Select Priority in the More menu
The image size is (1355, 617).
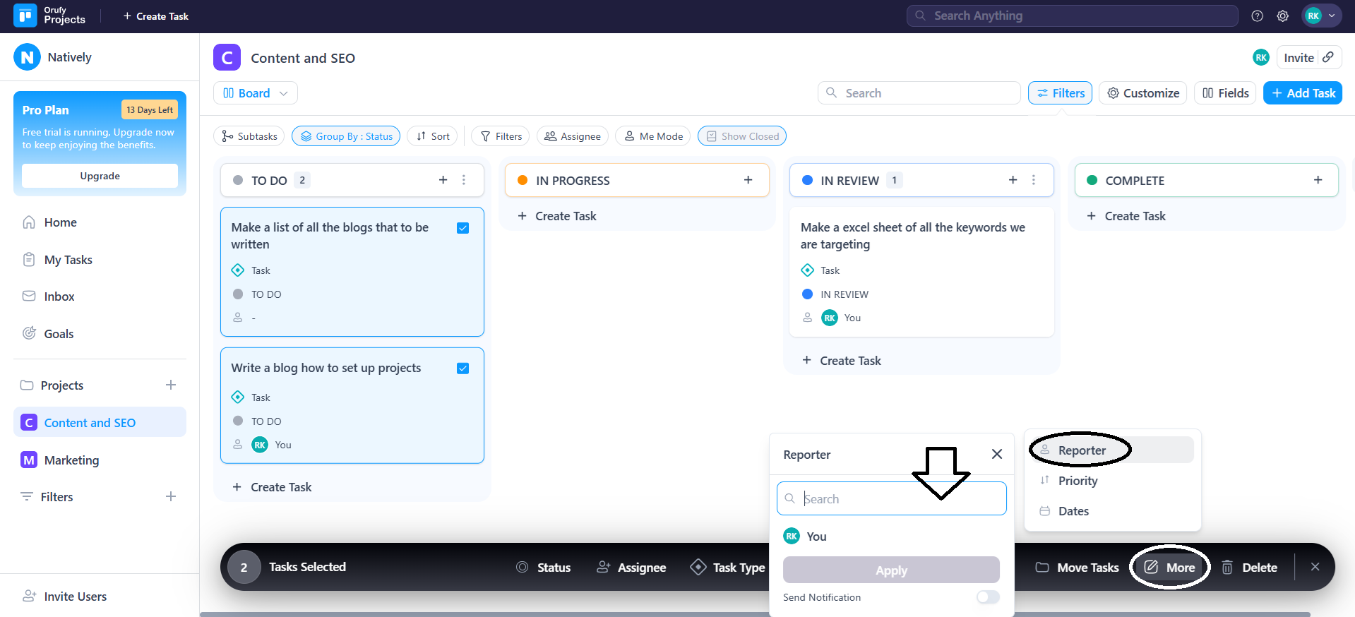1078,481
